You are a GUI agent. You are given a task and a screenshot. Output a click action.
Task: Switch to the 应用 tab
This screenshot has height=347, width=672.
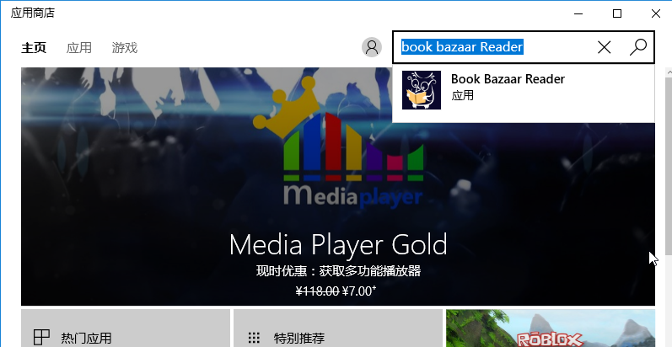click(x=79, y=48)
